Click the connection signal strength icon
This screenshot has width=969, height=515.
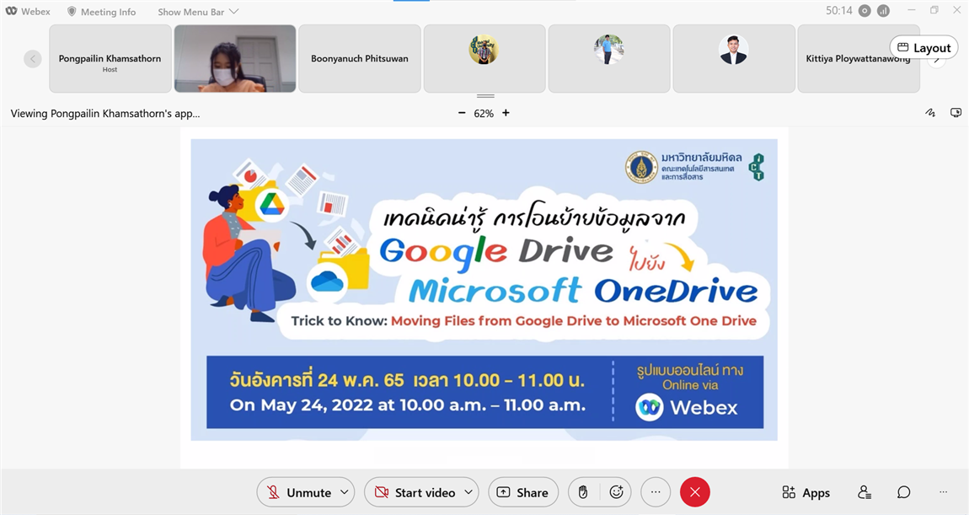(x=883, y=11)
